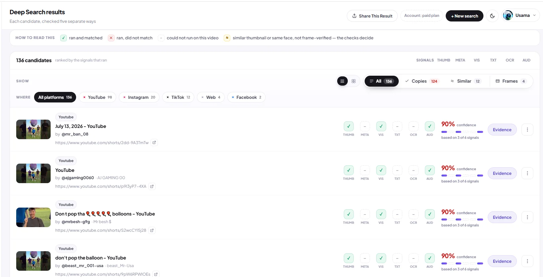Screen dimensions: 543x277
Task: Click AUD check icon in don't pop the balloon row
Action: click(430, 258)
